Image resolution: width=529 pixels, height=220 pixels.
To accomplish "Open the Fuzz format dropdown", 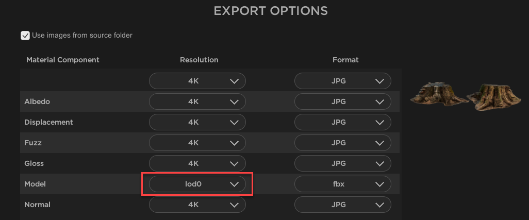I will (x=343, y=143).
